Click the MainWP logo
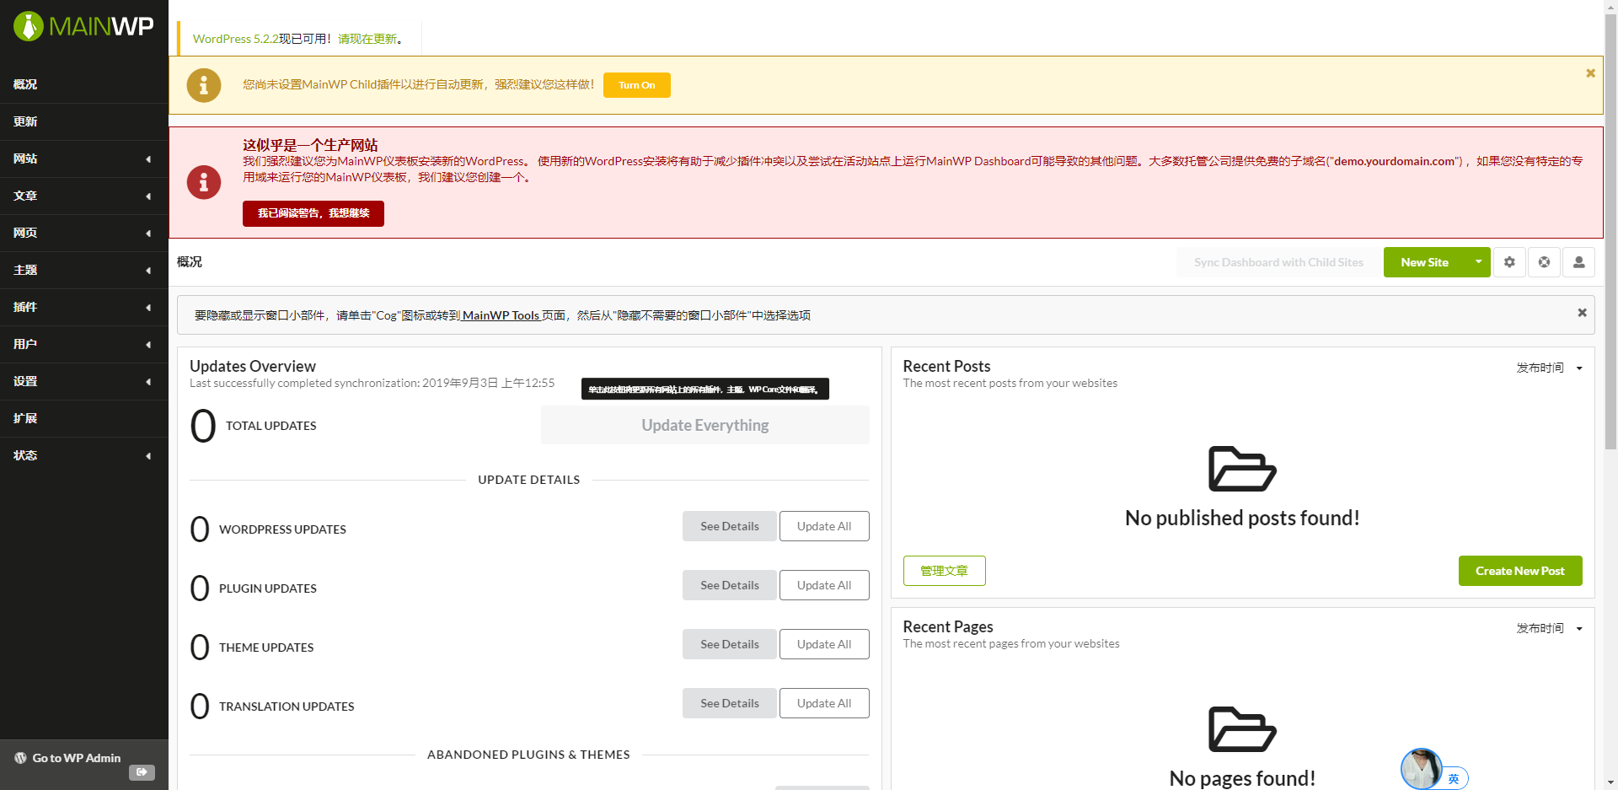 (83, 26)
